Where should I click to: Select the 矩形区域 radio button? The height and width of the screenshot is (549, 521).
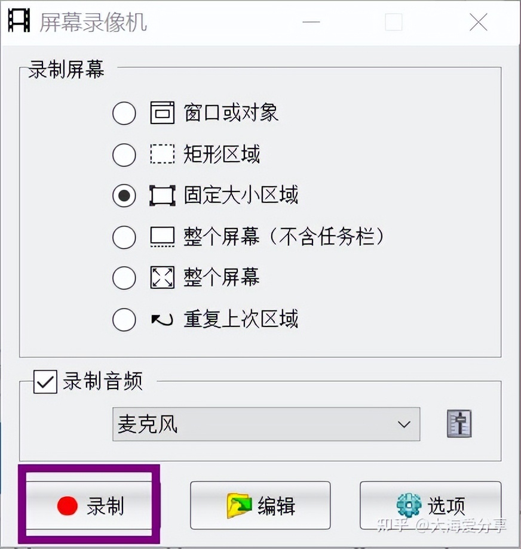tap(124, 155)
